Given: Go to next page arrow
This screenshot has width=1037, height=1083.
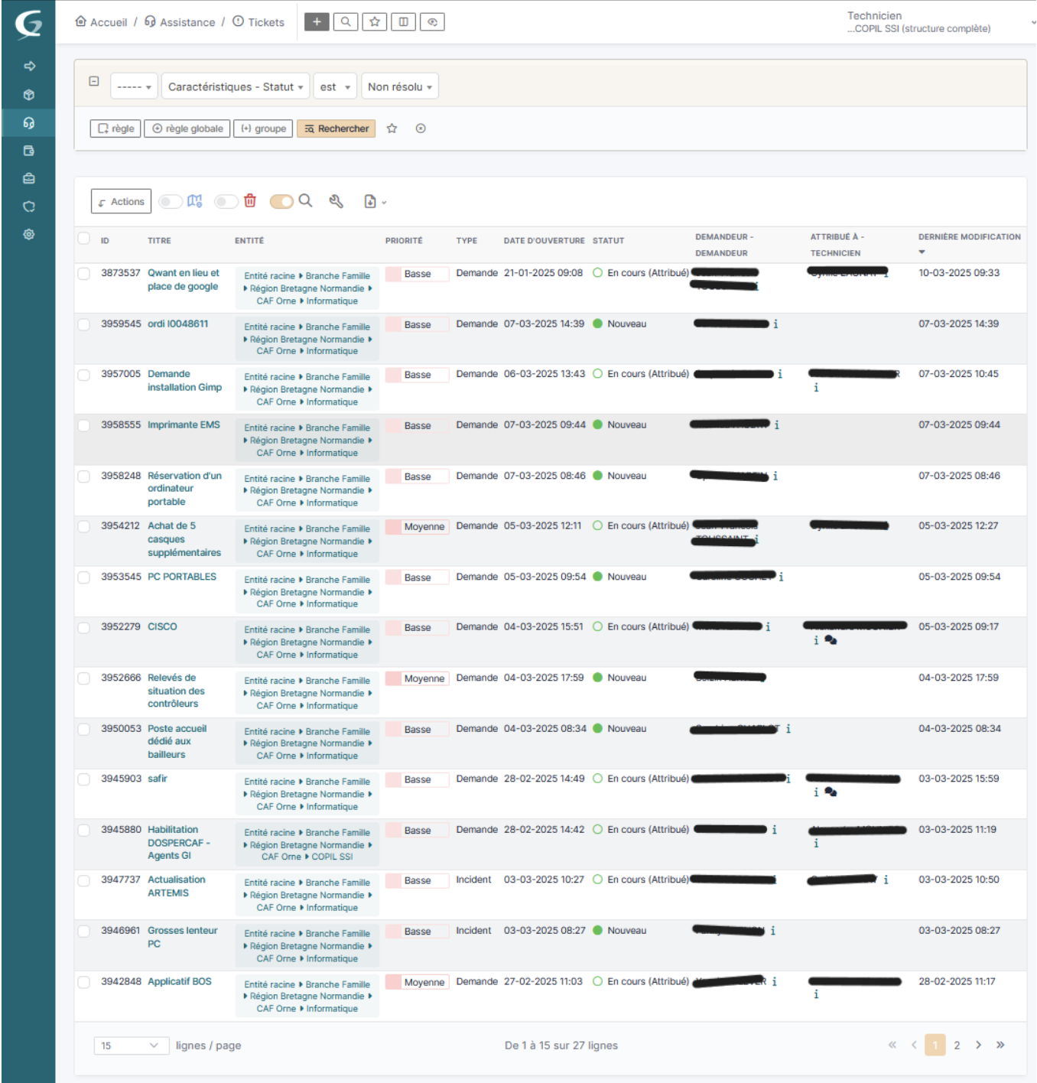Looking at the screenshot, I should point(978,1046).
